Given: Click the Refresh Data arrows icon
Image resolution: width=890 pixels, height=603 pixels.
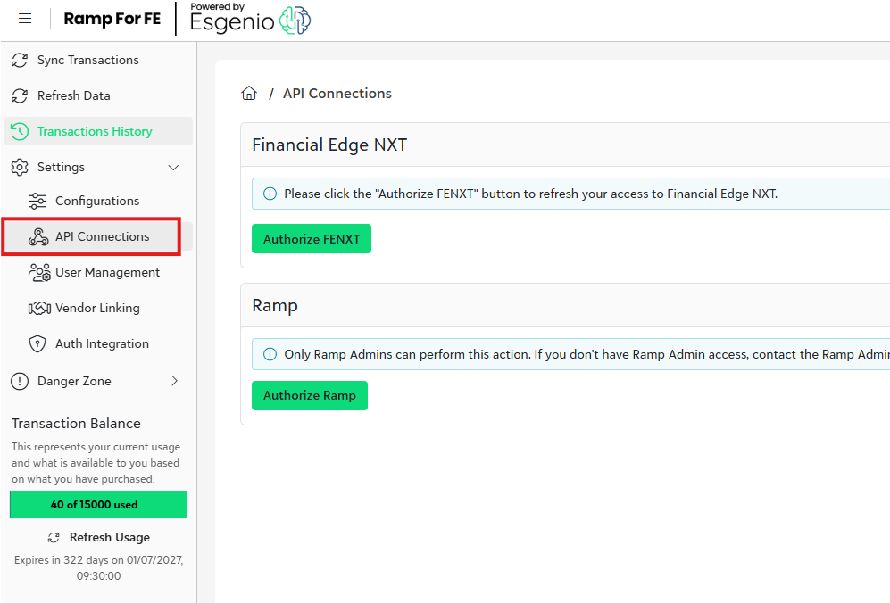Looking at the screenshot, I should click(x=20, y=95).
